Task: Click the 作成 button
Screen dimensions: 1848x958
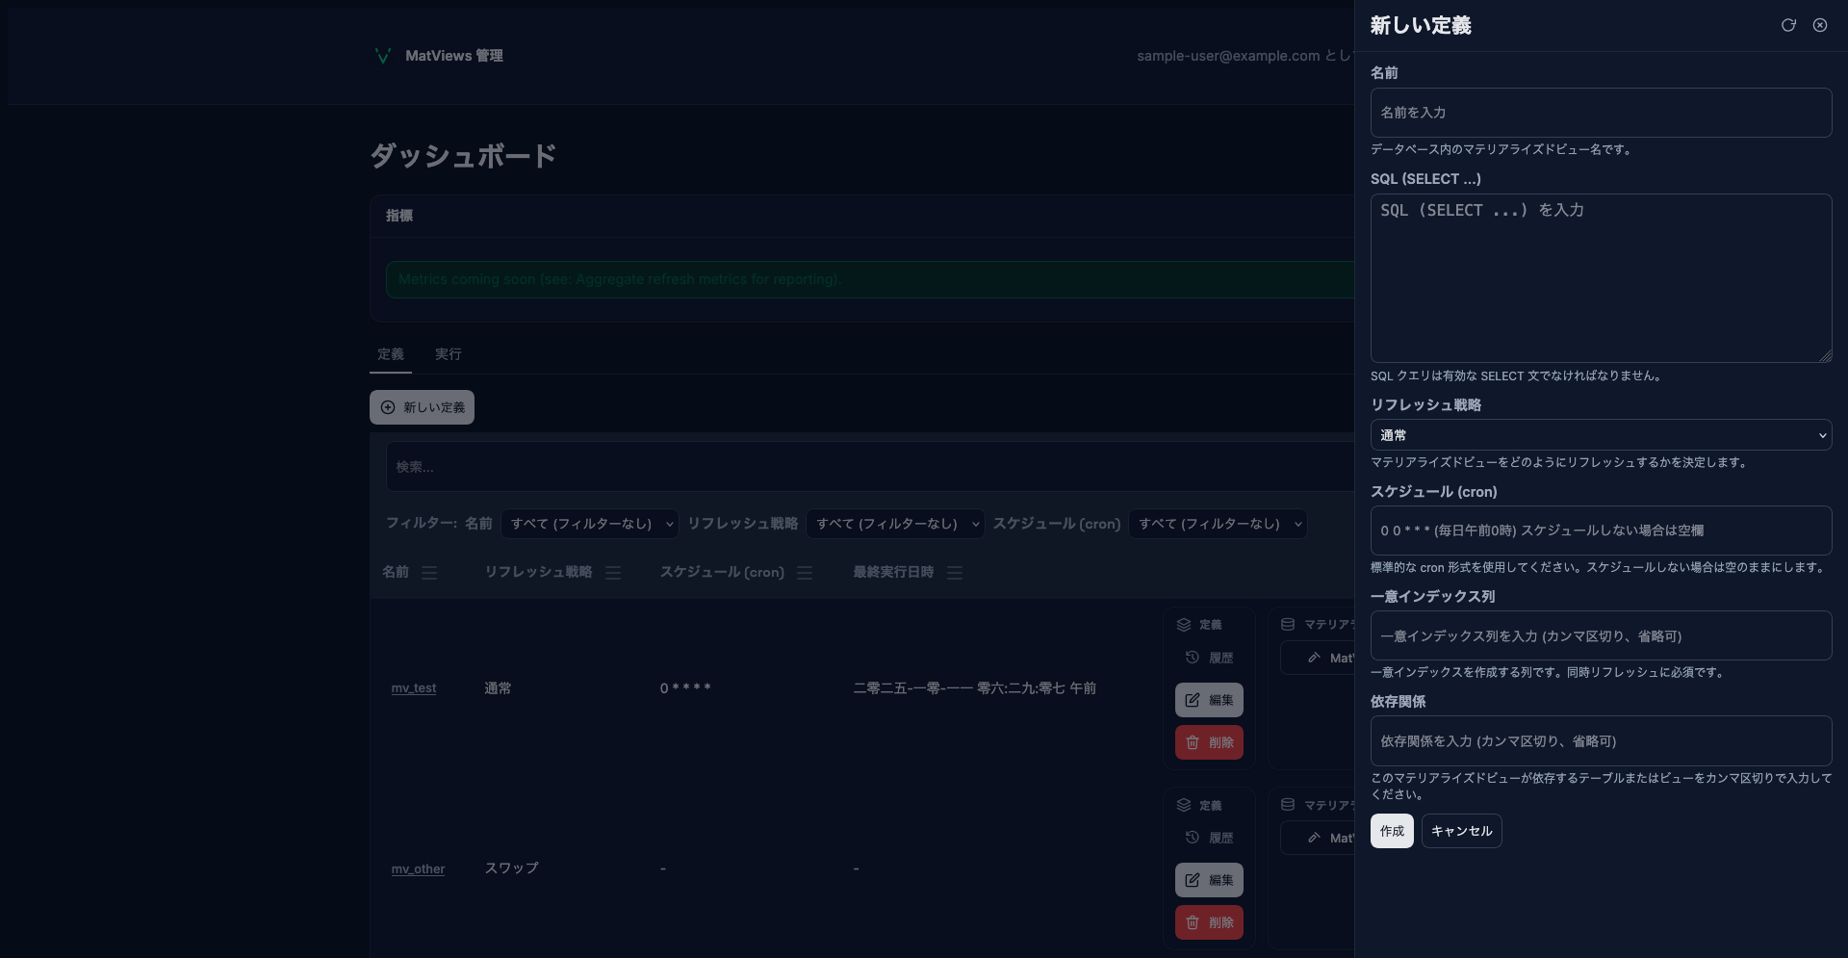Action: click(x=1392, y=831)
